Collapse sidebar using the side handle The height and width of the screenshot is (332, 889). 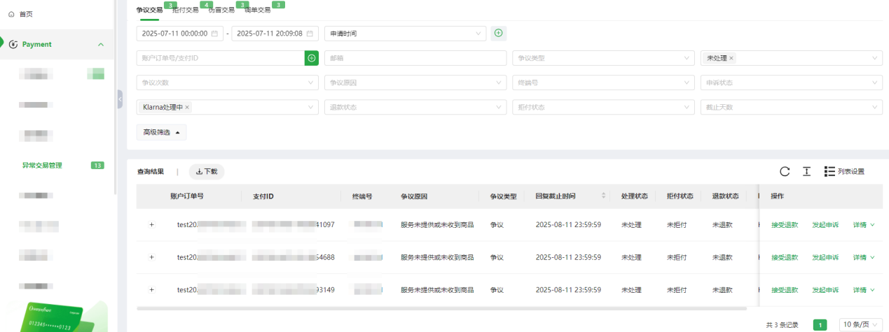tap(120, 99)
